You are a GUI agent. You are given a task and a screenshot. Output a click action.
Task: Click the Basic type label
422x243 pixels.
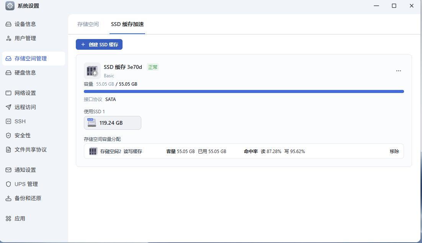(x=109, y=76)
